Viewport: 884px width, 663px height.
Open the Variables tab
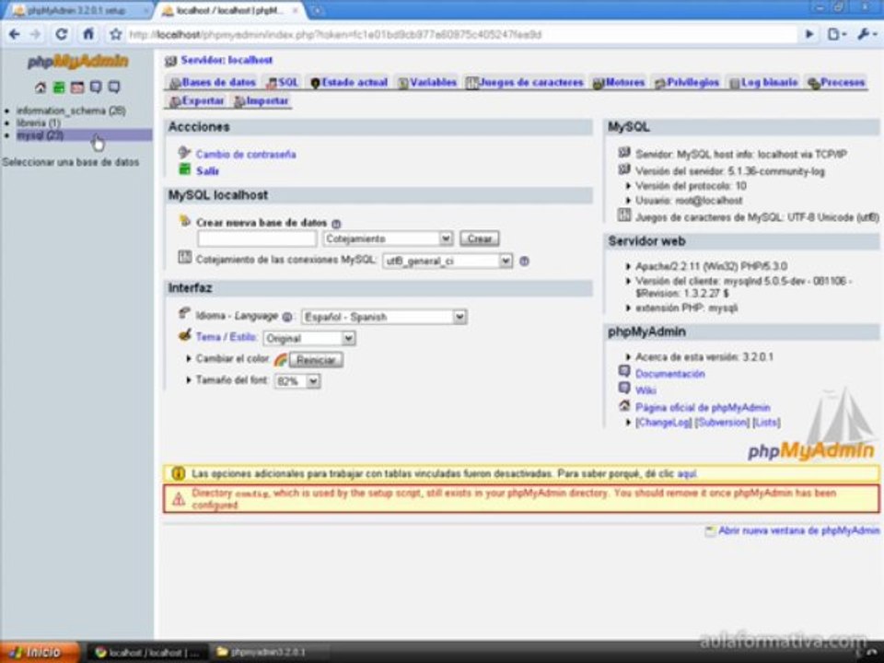pyautogui.click(x=426, y=82)
